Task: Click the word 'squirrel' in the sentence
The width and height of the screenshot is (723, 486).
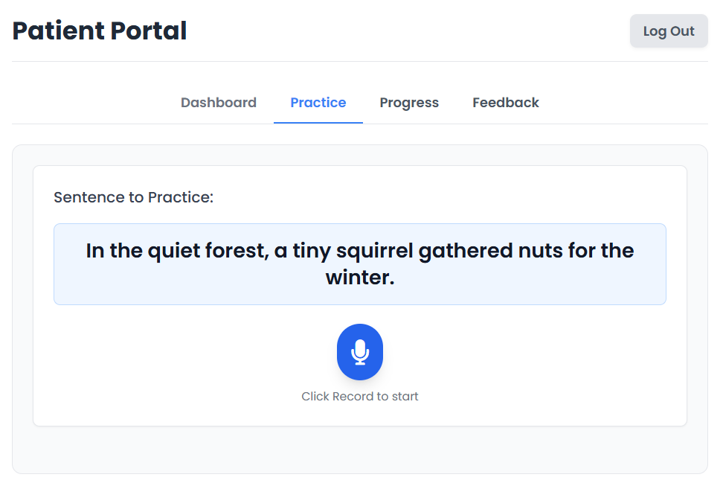Action: click(374, 251)
